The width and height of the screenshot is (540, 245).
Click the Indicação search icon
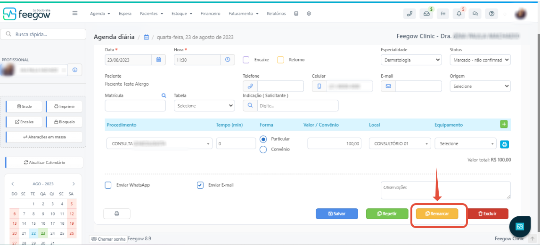pyautogui.click(x=250, y=106)
